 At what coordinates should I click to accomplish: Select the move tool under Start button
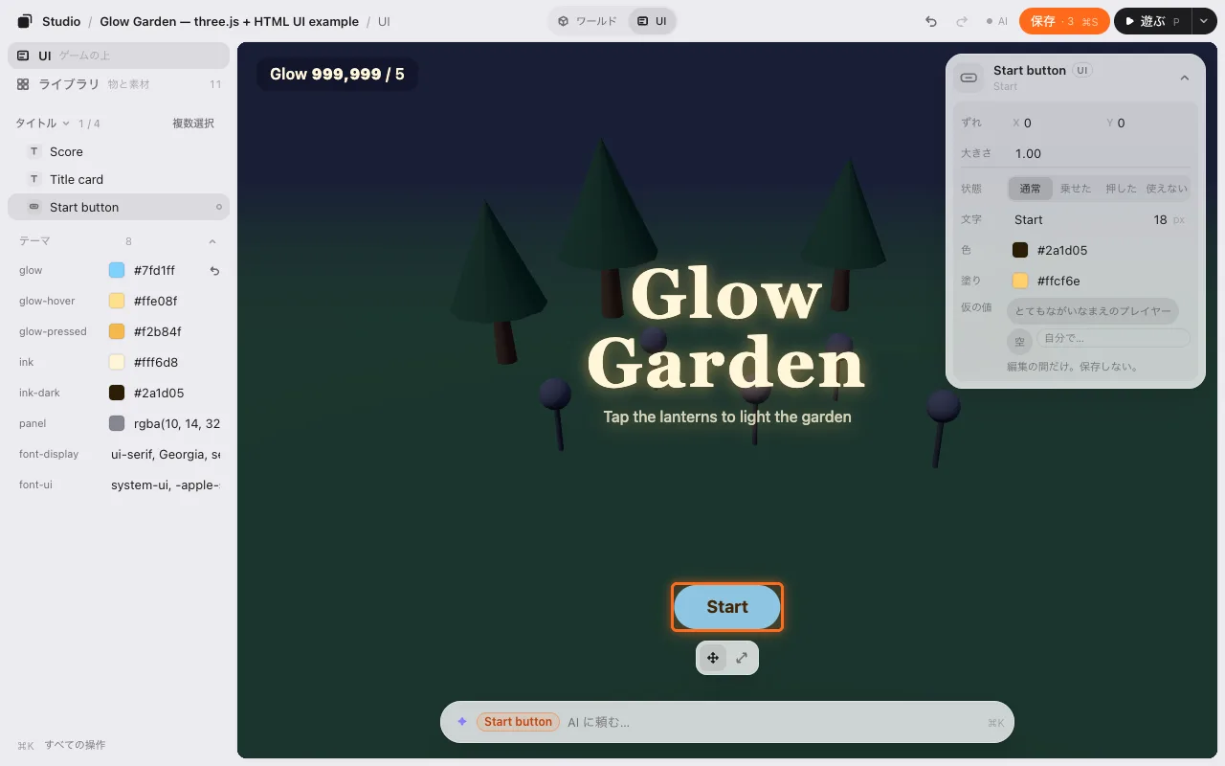(x=713, y=658)
